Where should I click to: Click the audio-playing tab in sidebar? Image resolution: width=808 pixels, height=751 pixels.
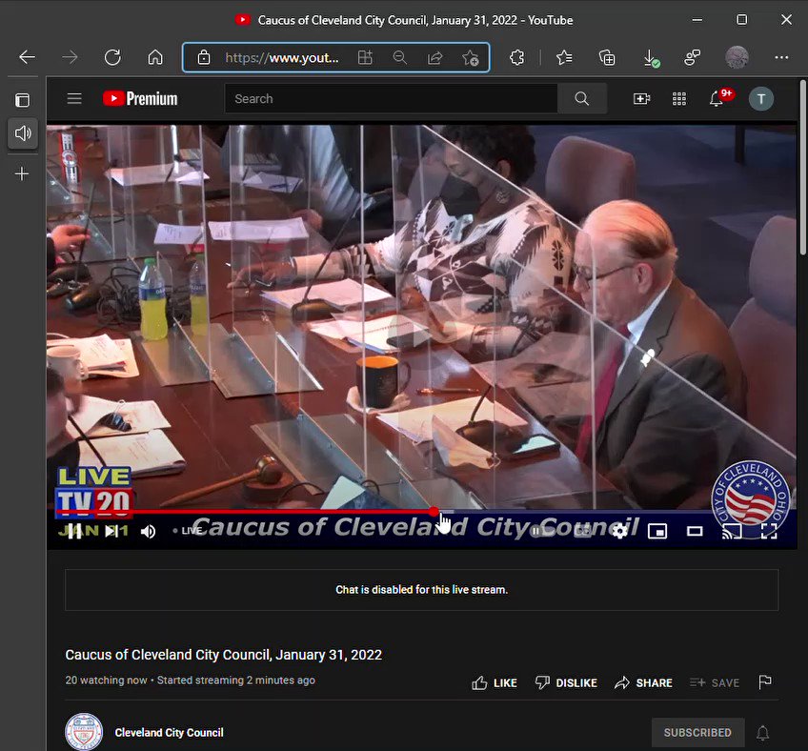point(23,133)
